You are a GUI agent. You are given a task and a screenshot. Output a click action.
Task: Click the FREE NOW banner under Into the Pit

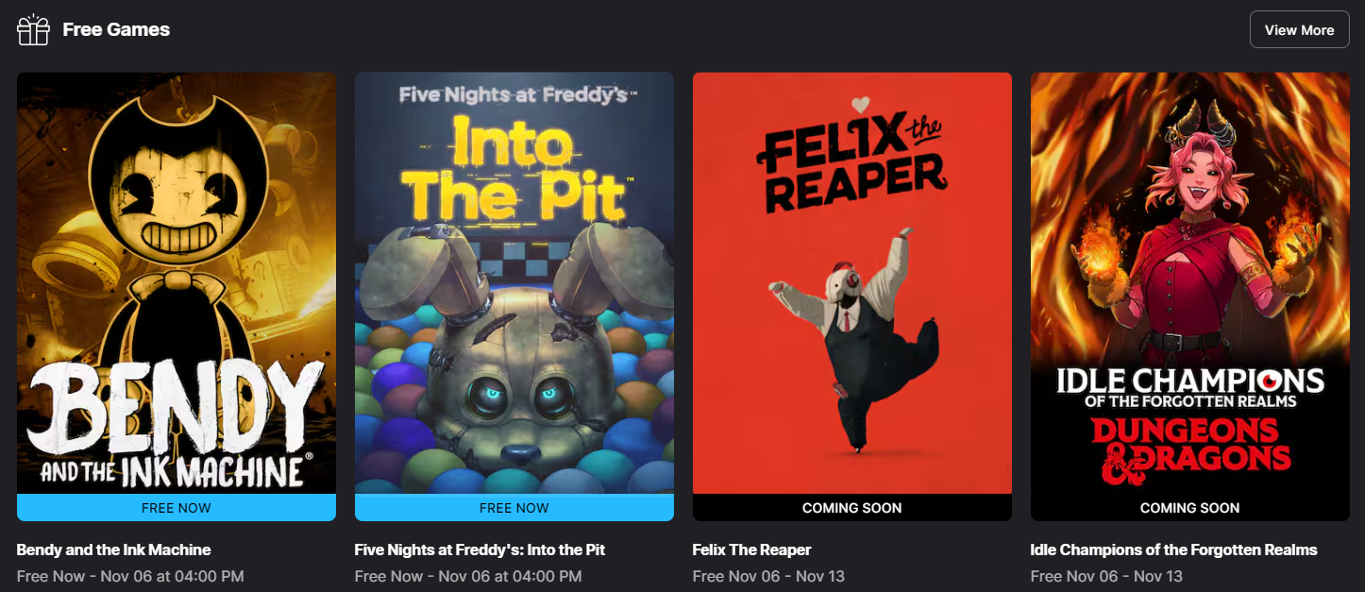(514, 508)
